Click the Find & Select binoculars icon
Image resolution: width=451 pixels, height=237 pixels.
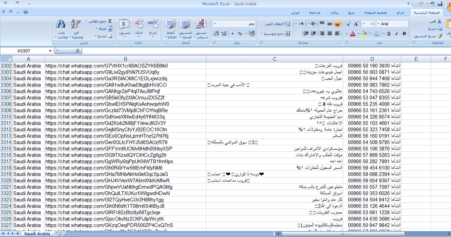click(x=61, y=25)
